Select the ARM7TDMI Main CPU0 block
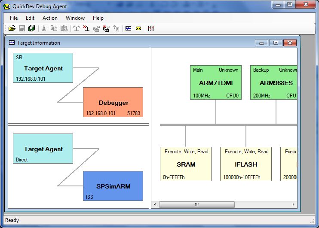The image size is (319, 228). click(216, 82)
